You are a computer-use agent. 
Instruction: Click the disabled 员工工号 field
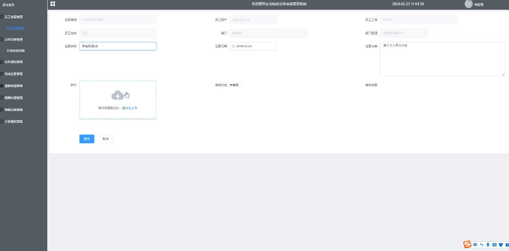[x=419, y=20]
